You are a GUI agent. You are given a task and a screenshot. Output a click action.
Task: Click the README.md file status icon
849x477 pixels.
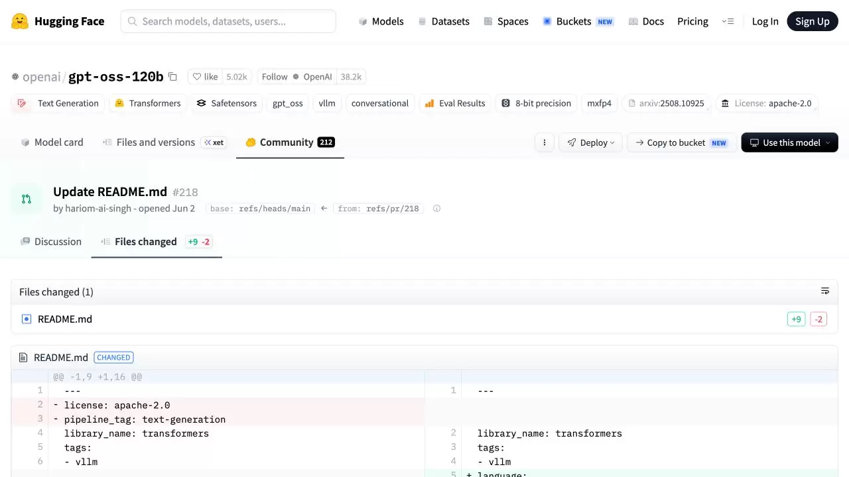27,319
